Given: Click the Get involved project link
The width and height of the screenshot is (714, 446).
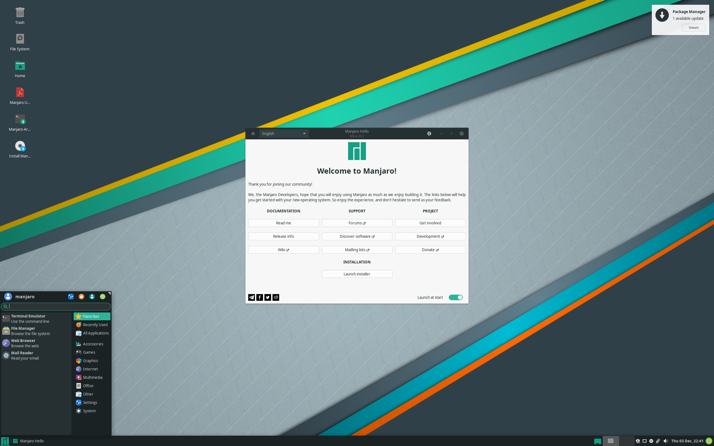Looking at the screenshot, I should pyautogui.click(x=430, y=222).
